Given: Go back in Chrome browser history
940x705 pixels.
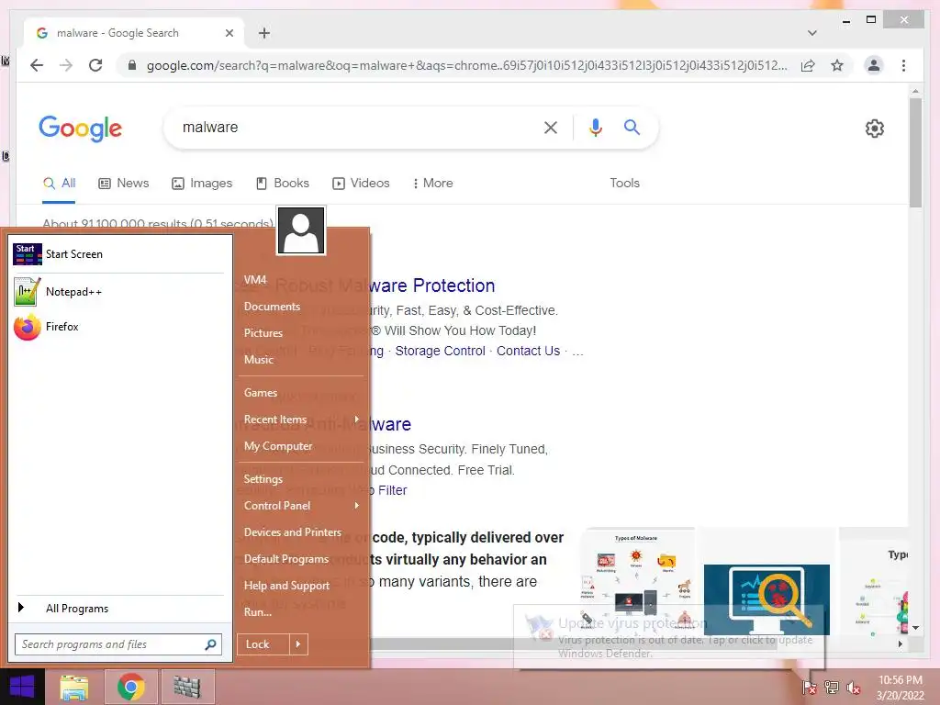Looking at the screenshot, I should (x=37, y=65).
